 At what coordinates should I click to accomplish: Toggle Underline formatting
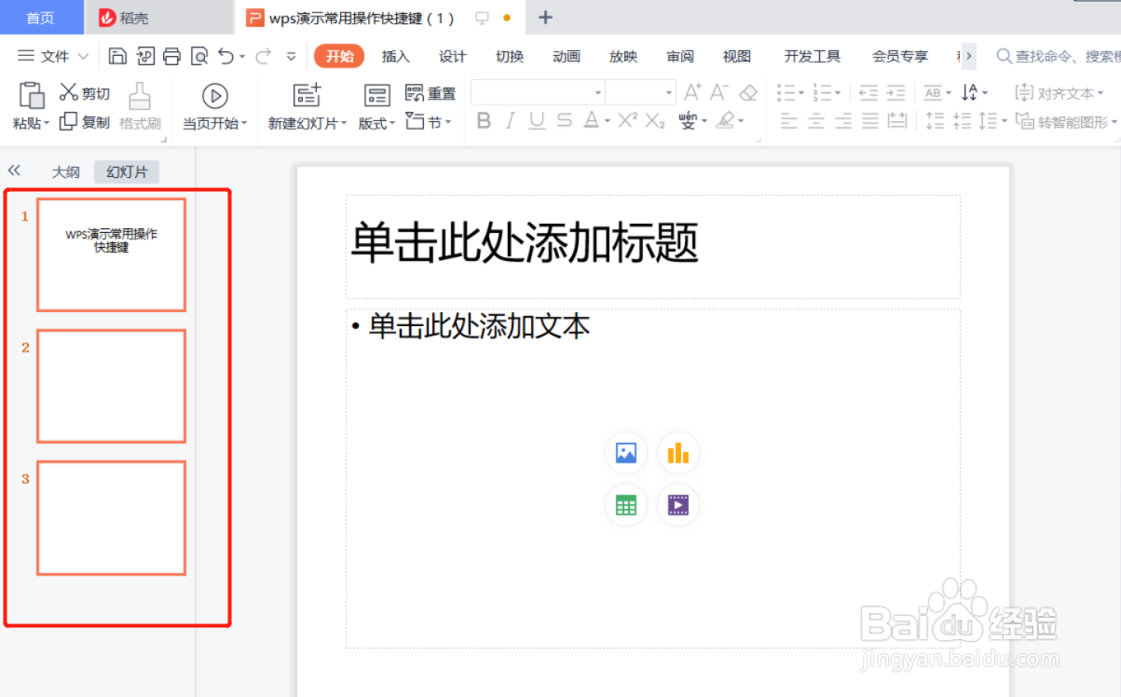point(537,120)
